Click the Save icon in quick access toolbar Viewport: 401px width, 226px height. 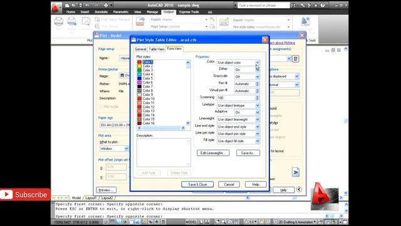[x=81, y=5]
